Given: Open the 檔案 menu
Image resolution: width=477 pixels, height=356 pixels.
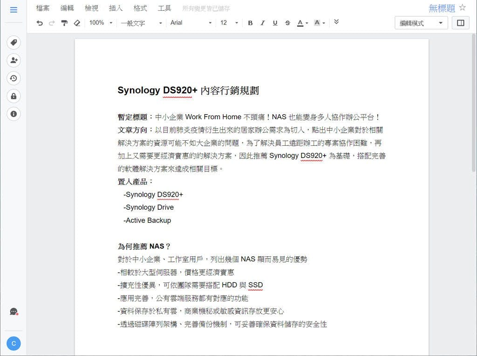Looking at the screenshot, I should click(43, 8).
